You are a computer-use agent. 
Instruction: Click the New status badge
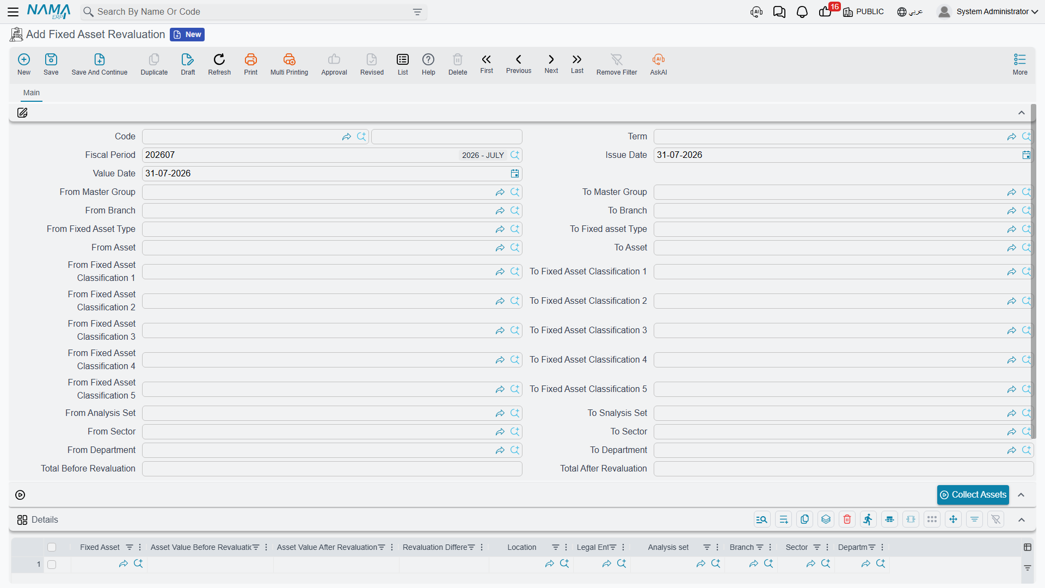click(x=187, y=35)
